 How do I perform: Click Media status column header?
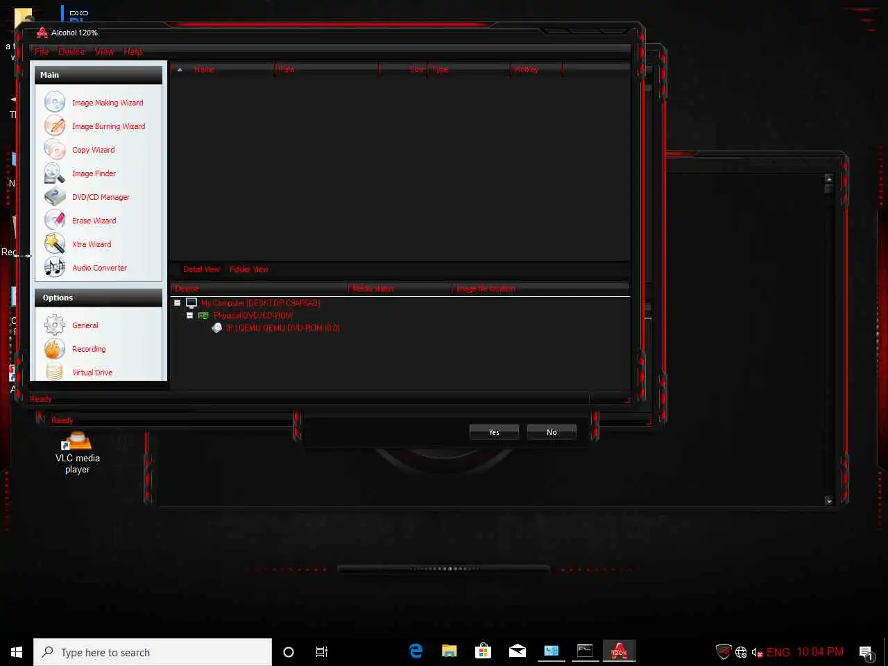tap(400, 289)
